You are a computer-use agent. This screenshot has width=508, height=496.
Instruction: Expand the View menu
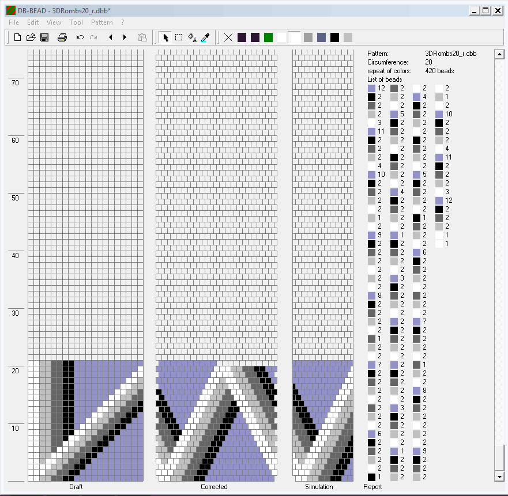[x=54, y=22]
